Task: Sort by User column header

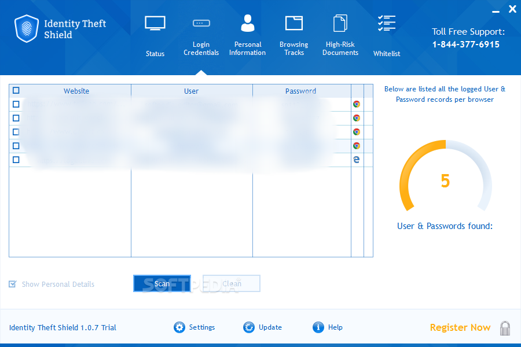Action: coord(192,91)
